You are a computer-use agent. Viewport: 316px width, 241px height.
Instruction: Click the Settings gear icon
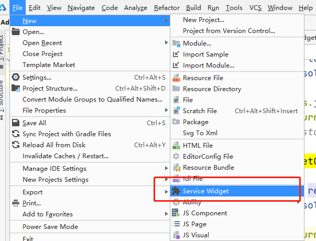tap(15, 78)
